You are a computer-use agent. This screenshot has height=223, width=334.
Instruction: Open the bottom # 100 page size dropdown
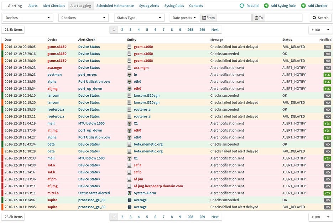point(320,217)
